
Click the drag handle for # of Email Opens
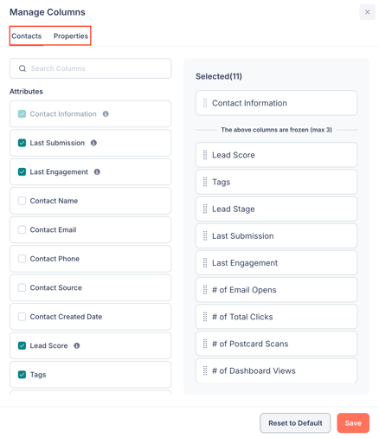pyautogui.click(x=205, y=290)
